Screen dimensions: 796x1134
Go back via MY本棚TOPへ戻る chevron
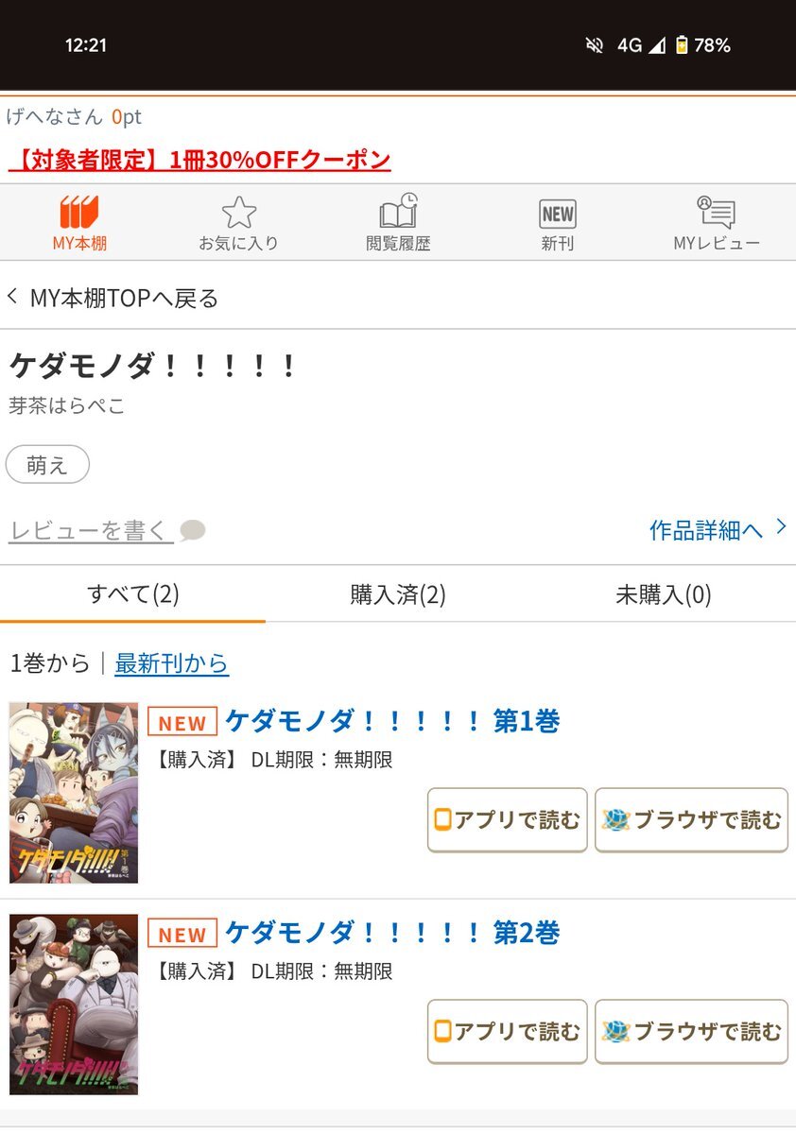click(x=12, y=297)
